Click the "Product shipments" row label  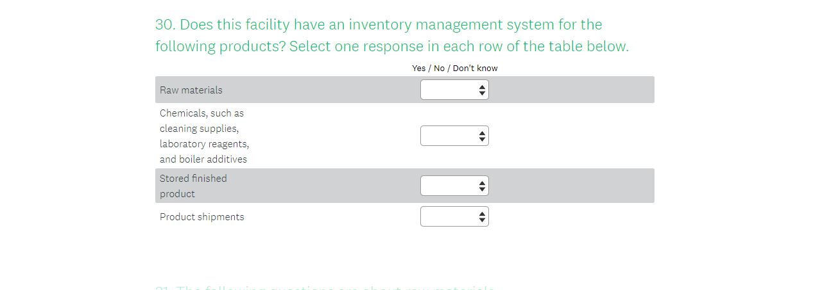coord(201,217)
